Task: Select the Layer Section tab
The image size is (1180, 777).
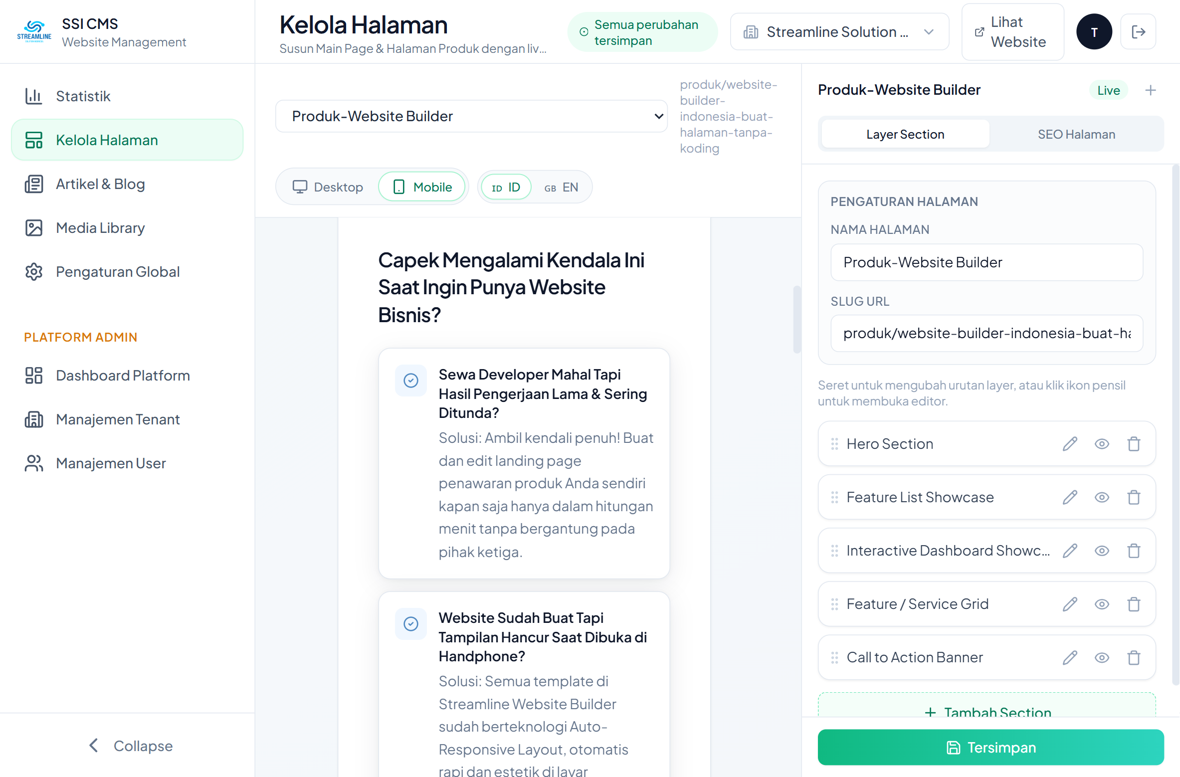Action: [x=905, y=134]
